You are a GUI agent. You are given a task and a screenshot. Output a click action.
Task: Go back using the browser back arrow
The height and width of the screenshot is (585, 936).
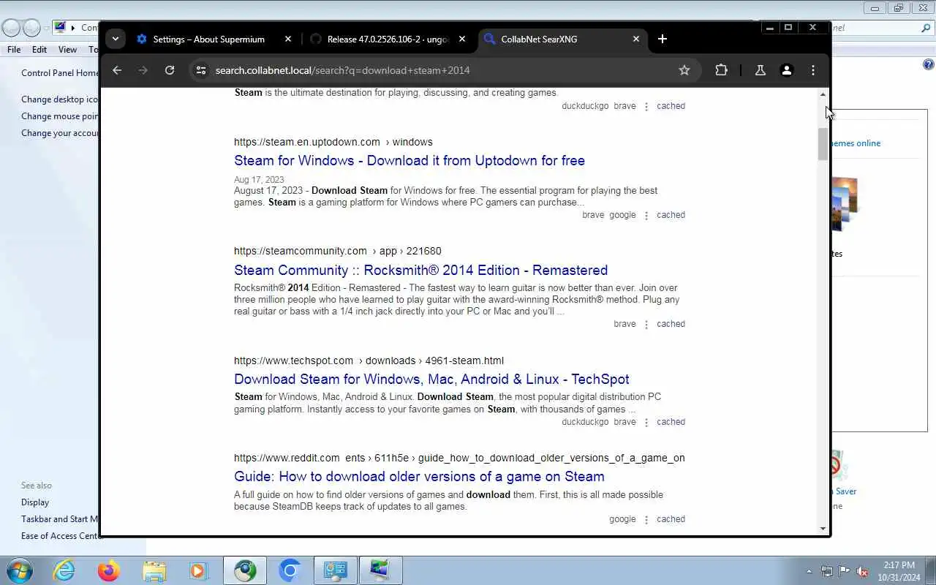point(117,70)
